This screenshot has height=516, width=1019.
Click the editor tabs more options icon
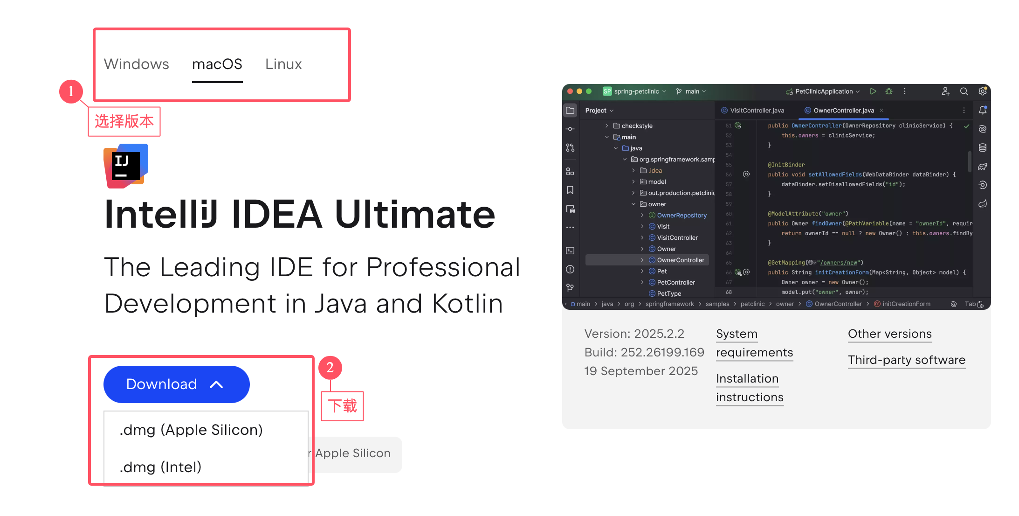[964, 111]
